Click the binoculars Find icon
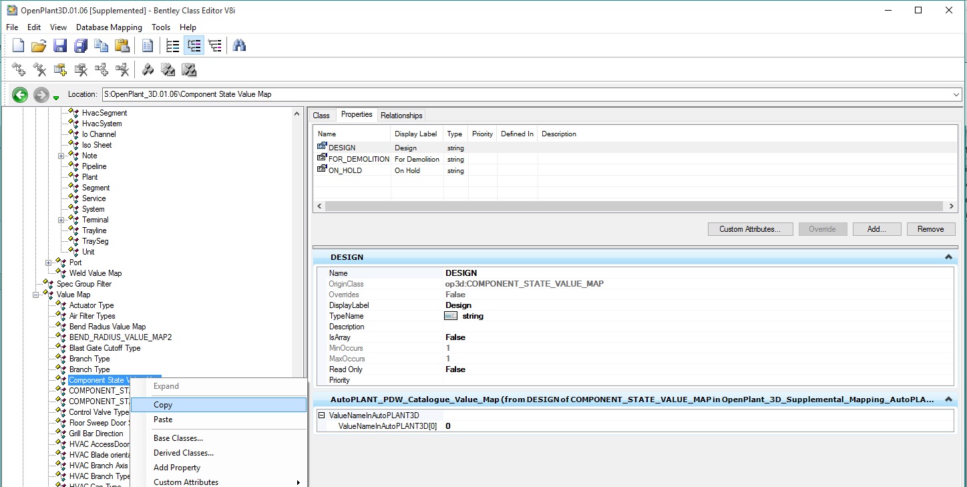This screenshot has width=967, height=487. (240, 46)
